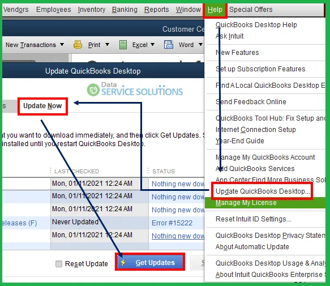This screenshot has width=330, height=286.
Task: Select Manage My QuickBooks Account
Action: 265,157
